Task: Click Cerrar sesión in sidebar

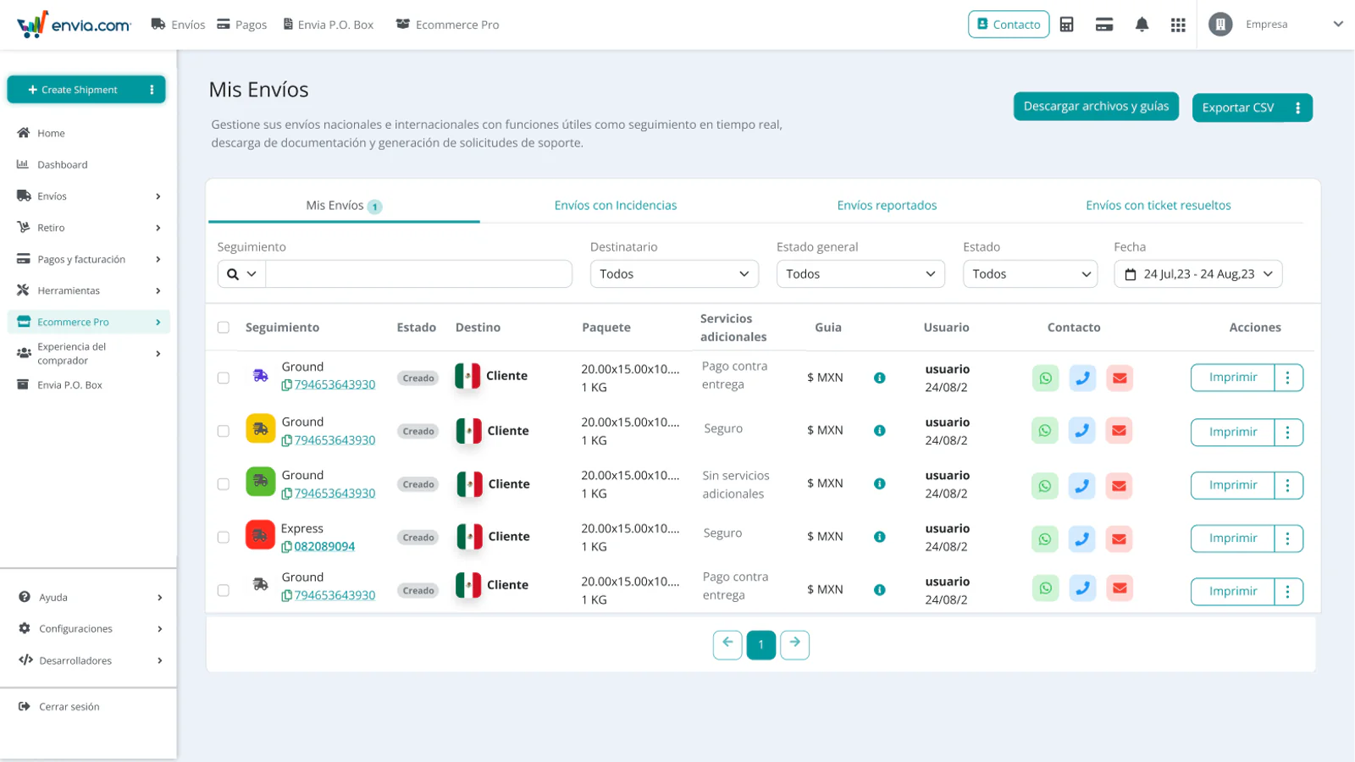Action: 59,707
